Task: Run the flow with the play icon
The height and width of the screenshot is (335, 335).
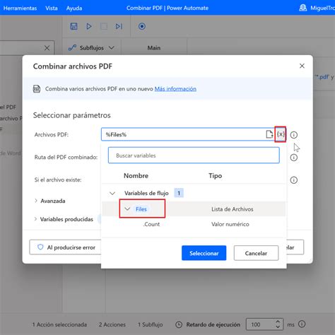Action: 89,26
